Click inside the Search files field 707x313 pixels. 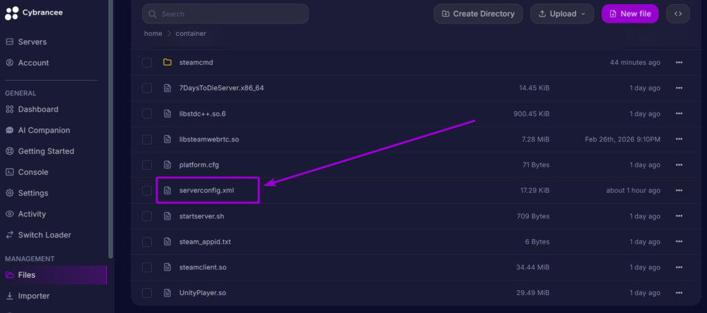226,14
